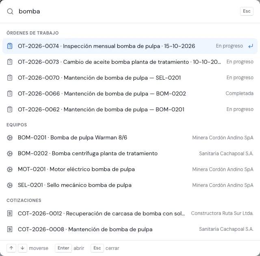
Task: Click the gear icon of MOT-0201
Action: click(10, 169)
